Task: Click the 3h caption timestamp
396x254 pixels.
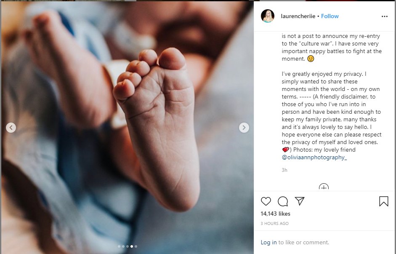Action: 284,170
